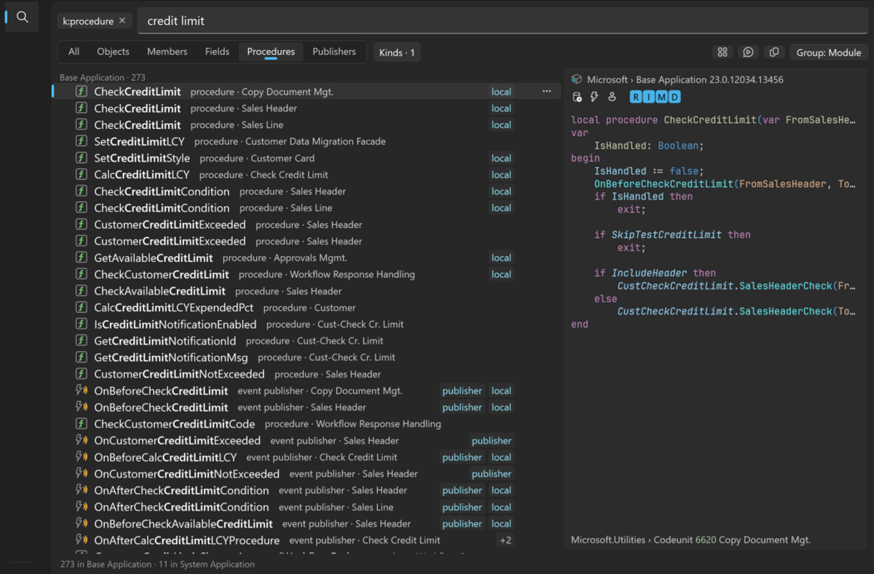This screenshot has height=574, width=874.
Task: Open the Kinds · 1 filter dropdown
Action: (397, 52)
